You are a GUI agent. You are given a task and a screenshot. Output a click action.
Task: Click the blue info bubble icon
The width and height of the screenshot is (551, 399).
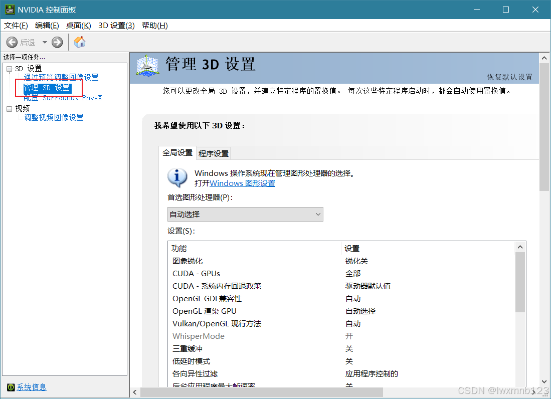tap(177, 177)
